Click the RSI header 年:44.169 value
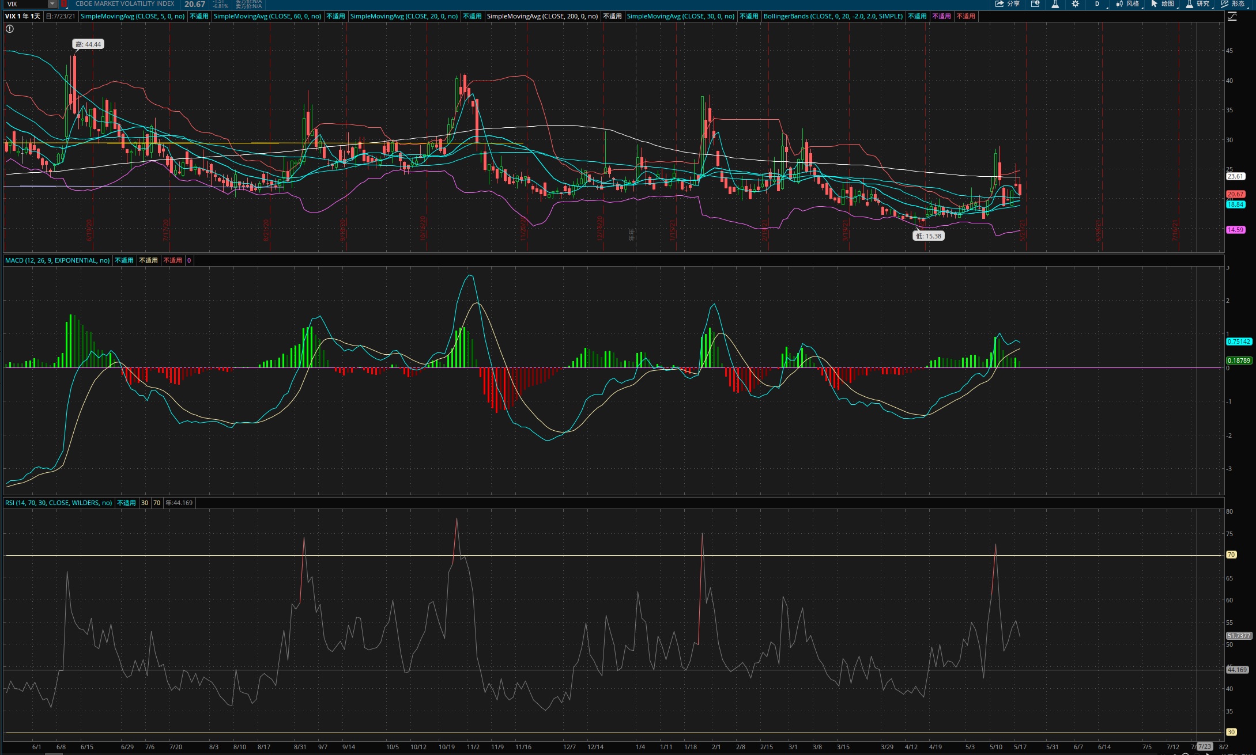The image size is (1256, 755). tap(179, 503)
